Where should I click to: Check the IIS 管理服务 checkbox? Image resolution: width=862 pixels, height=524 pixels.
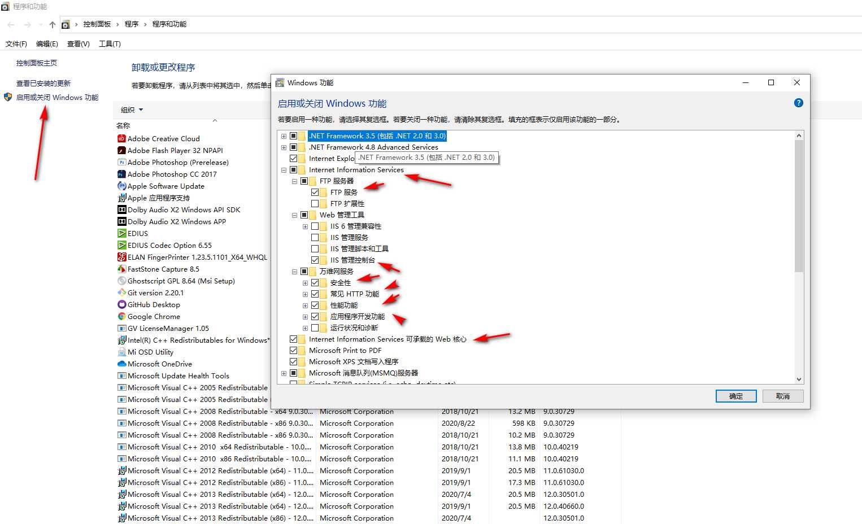[315, 238]
